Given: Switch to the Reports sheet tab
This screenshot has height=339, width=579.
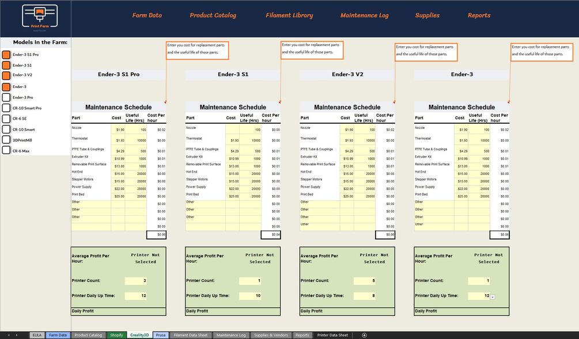Looking at the screenshot, I should coord(302,335).
